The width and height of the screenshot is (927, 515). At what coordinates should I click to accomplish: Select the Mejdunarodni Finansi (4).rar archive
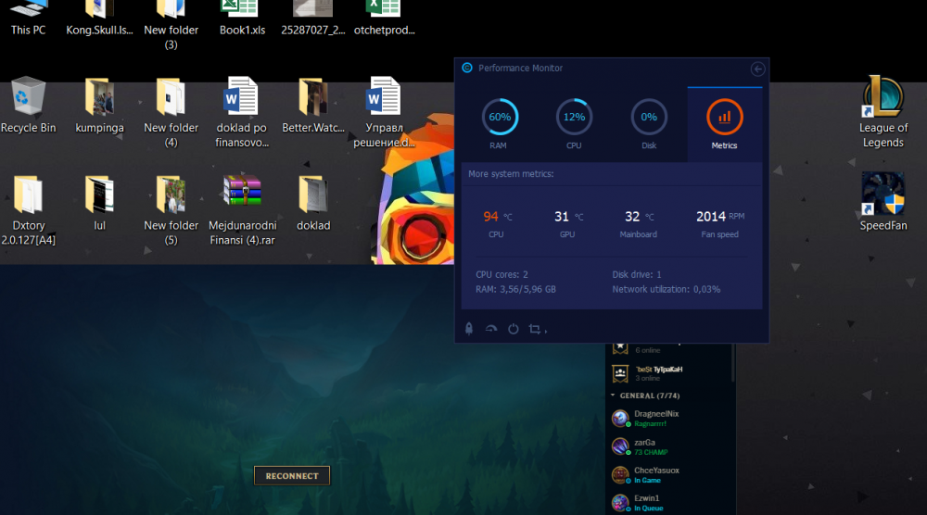(242, 210)
